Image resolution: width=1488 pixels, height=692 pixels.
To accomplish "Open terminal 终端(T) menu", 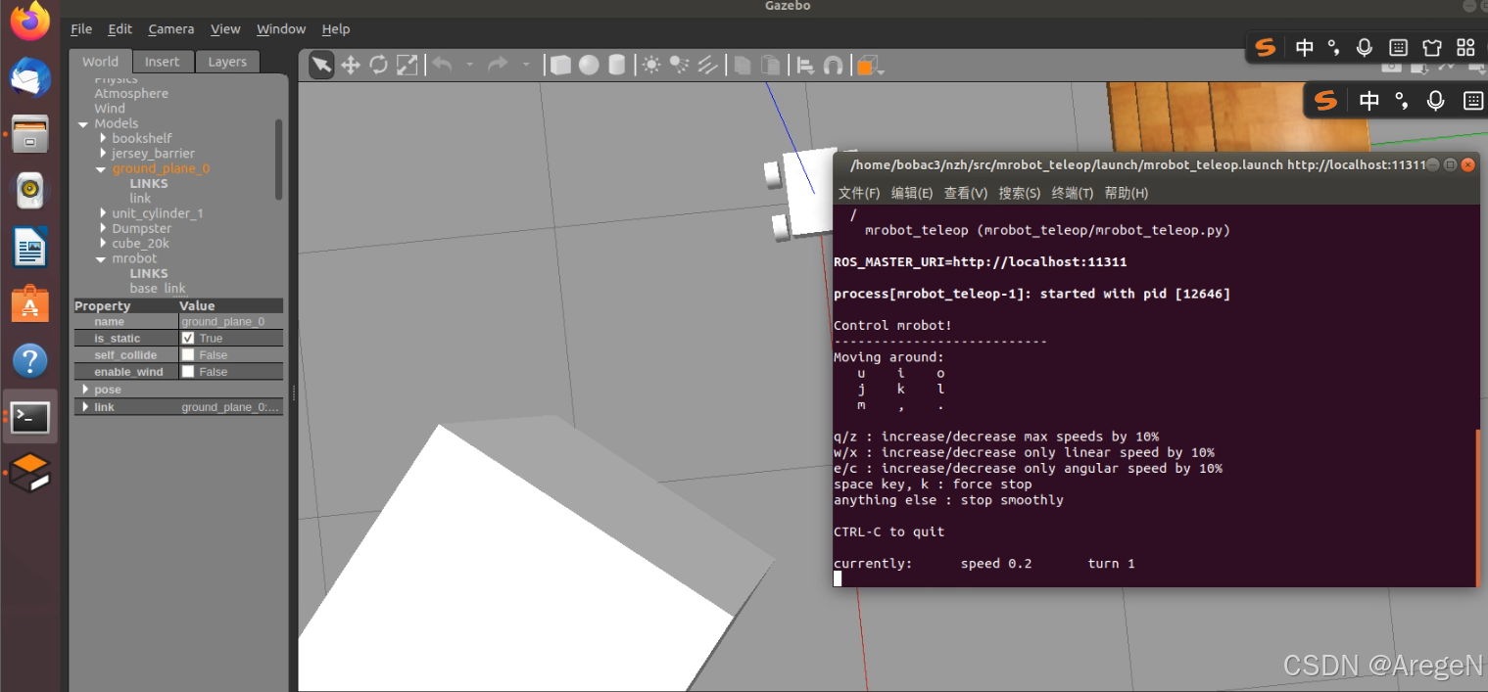I will coord(1073,193).
